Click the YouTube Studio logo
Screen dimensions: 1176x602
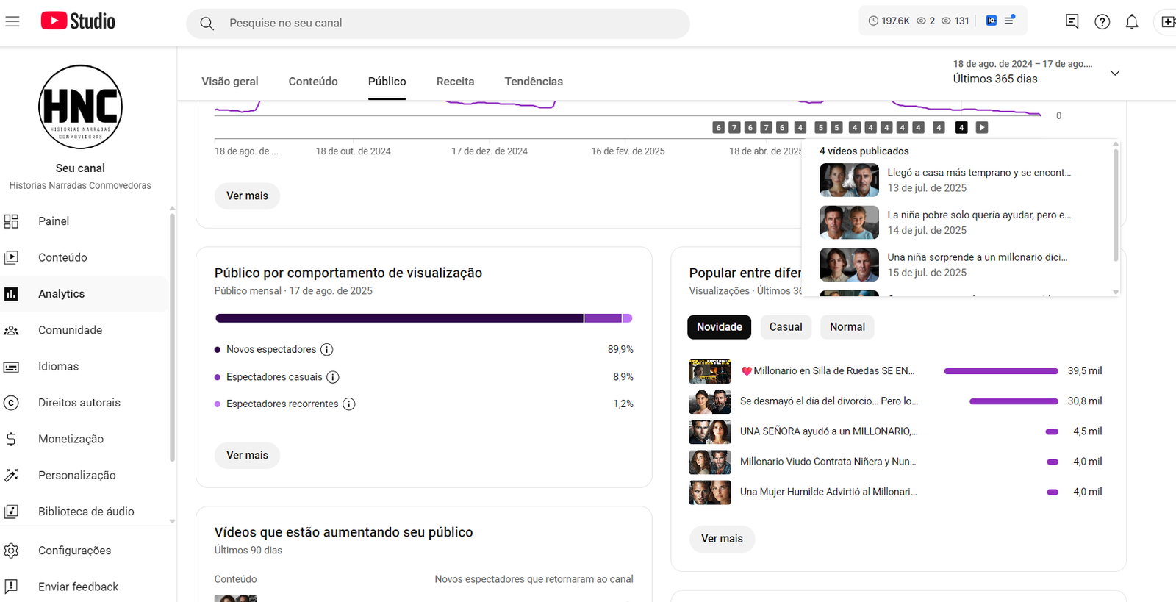point(78,21)
